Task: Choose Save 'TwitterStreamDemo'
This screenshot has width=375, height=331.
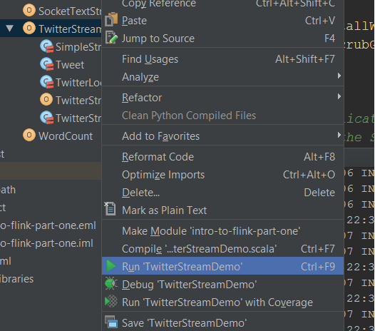Action: [x=222, y=323]
